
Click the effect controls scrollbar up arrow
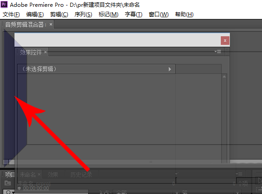pos(224,77)
